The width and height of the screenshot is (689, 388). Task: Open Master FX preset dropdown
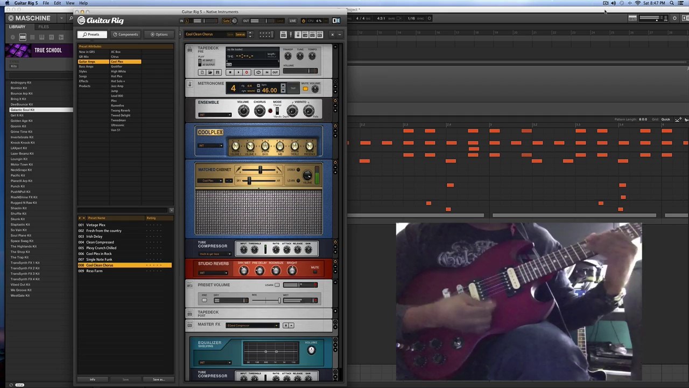pos(252,325)
